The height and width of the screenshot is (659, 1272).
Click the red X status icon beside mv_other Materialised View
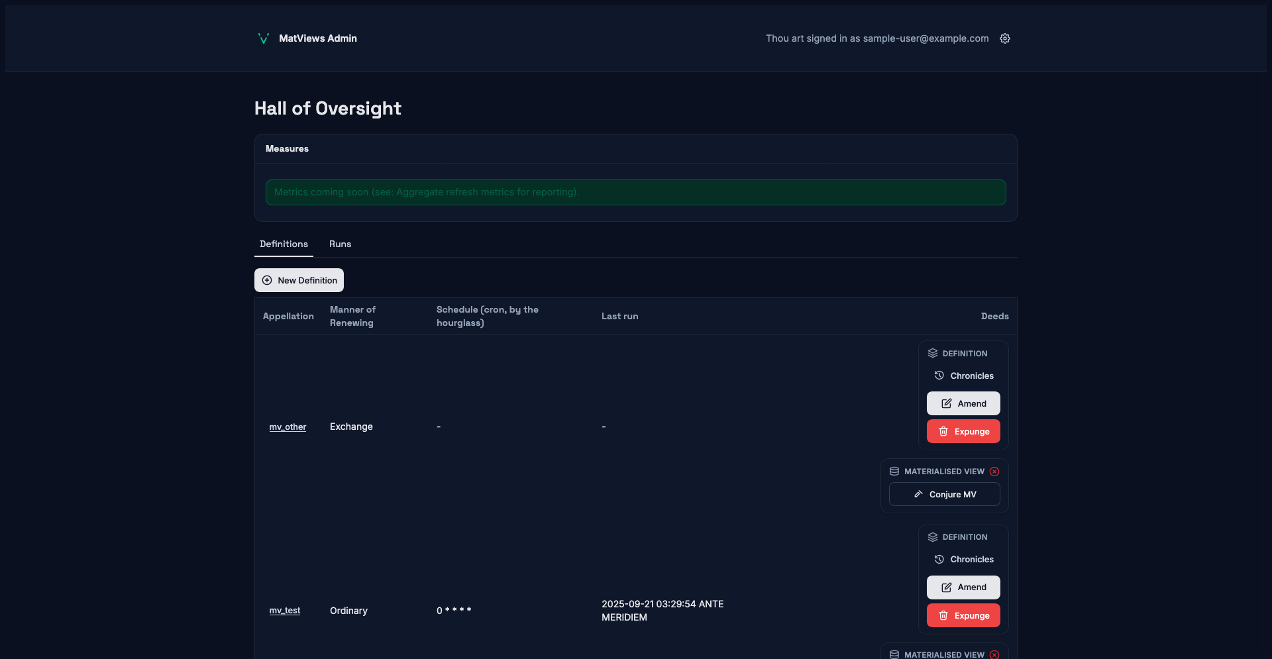994,472
